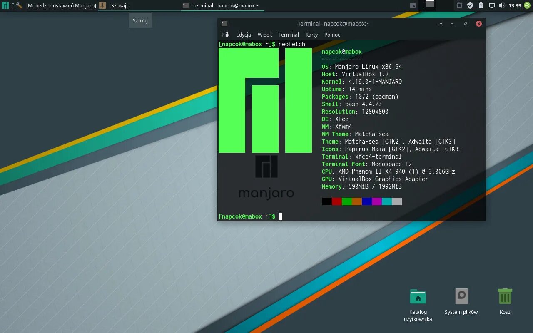This screenshot has height=333, width=533.
Task: Click the display settings icon in the tray
Action: [492, 5]
